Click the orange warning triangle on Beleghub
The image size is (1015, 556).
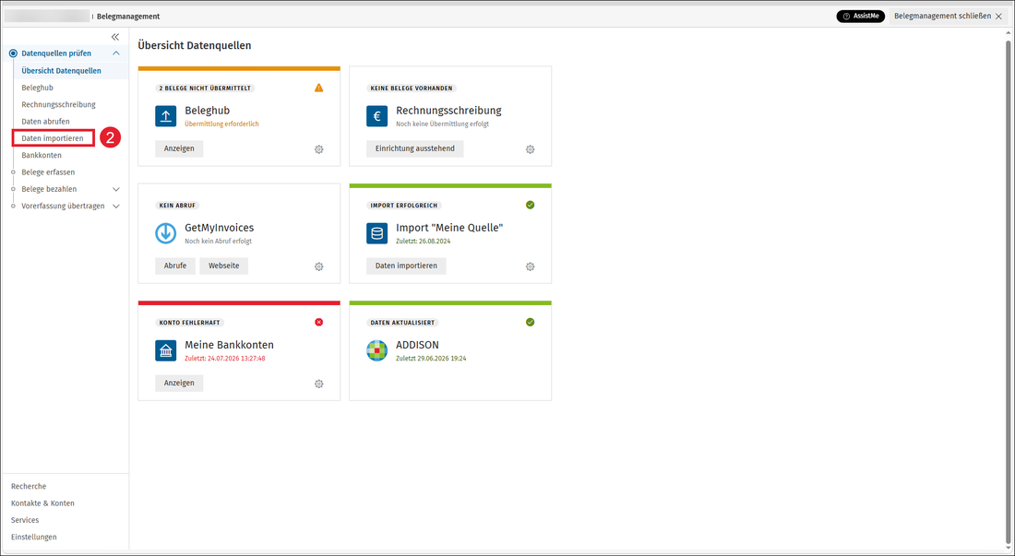click(318, 88)
